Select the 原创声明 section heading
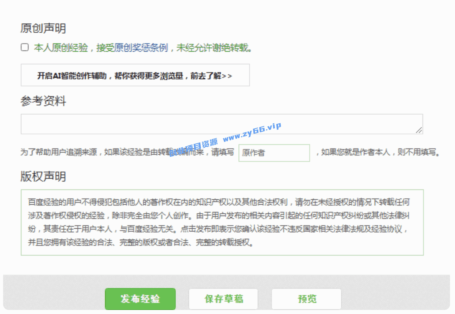 point(43,28)
